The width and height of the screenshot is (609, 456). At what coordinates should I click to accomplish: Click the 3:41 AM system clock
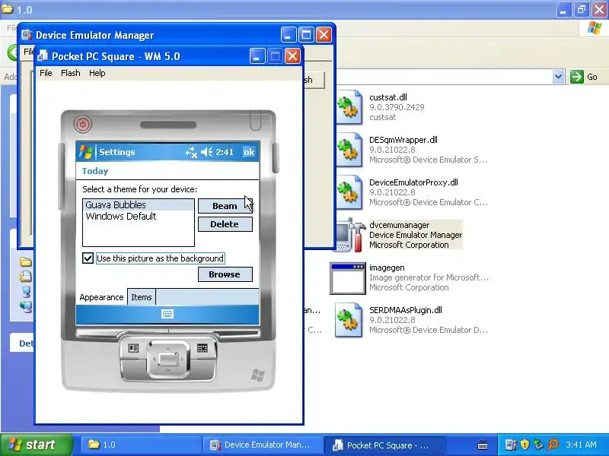click(x=581, y=445)
